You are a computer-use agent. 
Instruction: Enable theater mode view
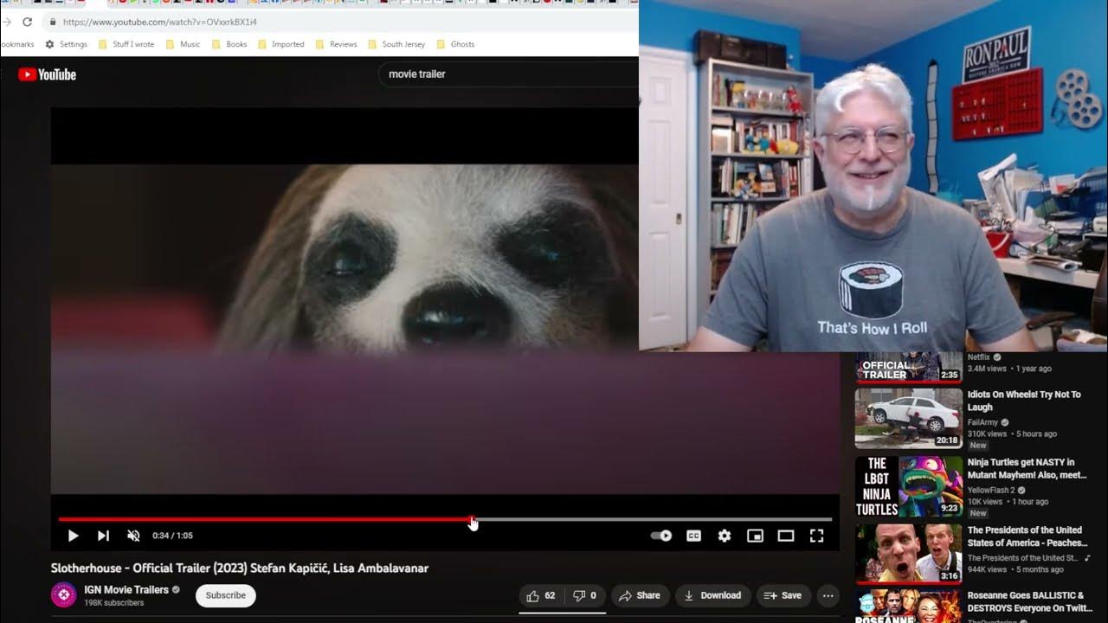click(786, 536)
